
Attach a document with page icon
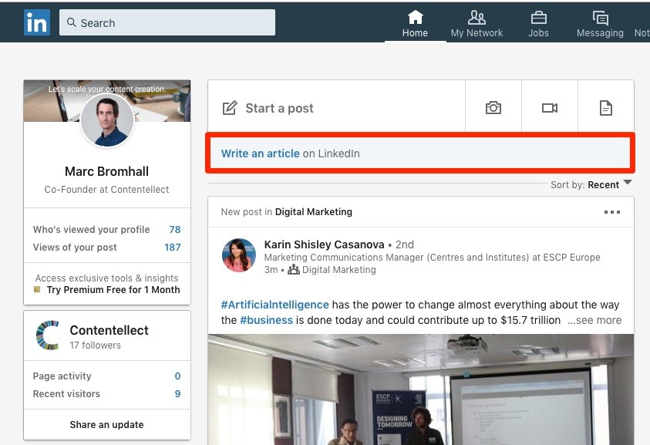pyautogui.click(x=605, y=108)
